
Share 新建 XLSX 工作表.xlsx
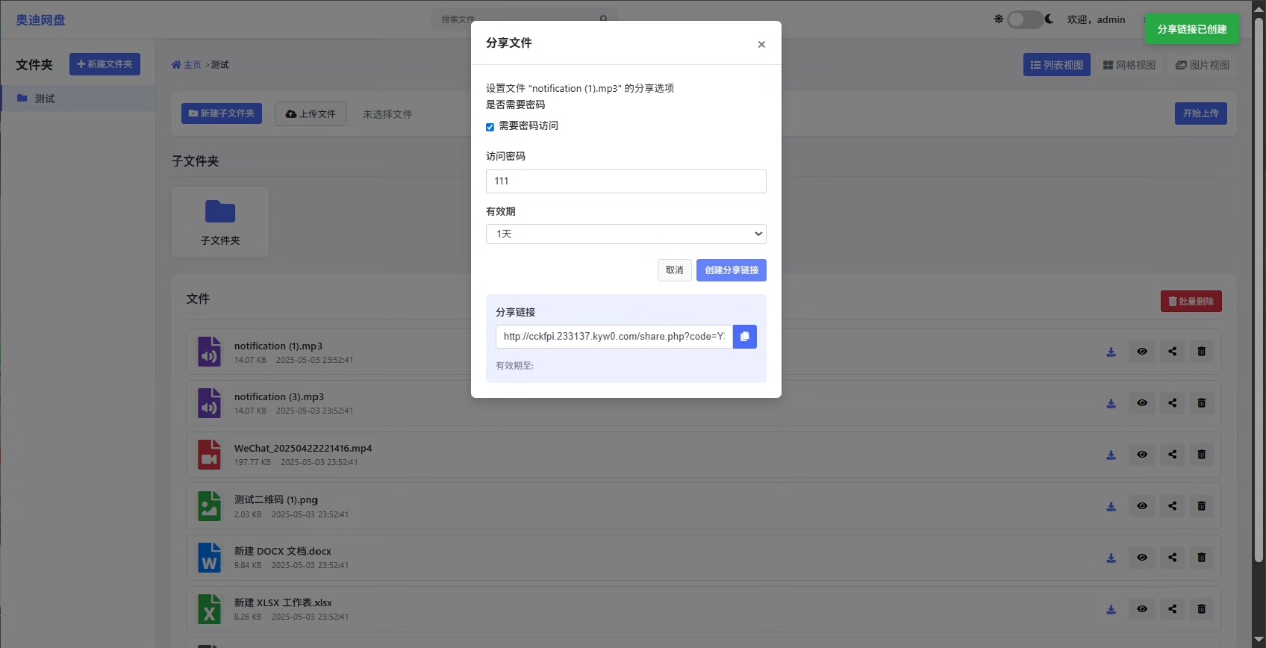[1173, 609]
